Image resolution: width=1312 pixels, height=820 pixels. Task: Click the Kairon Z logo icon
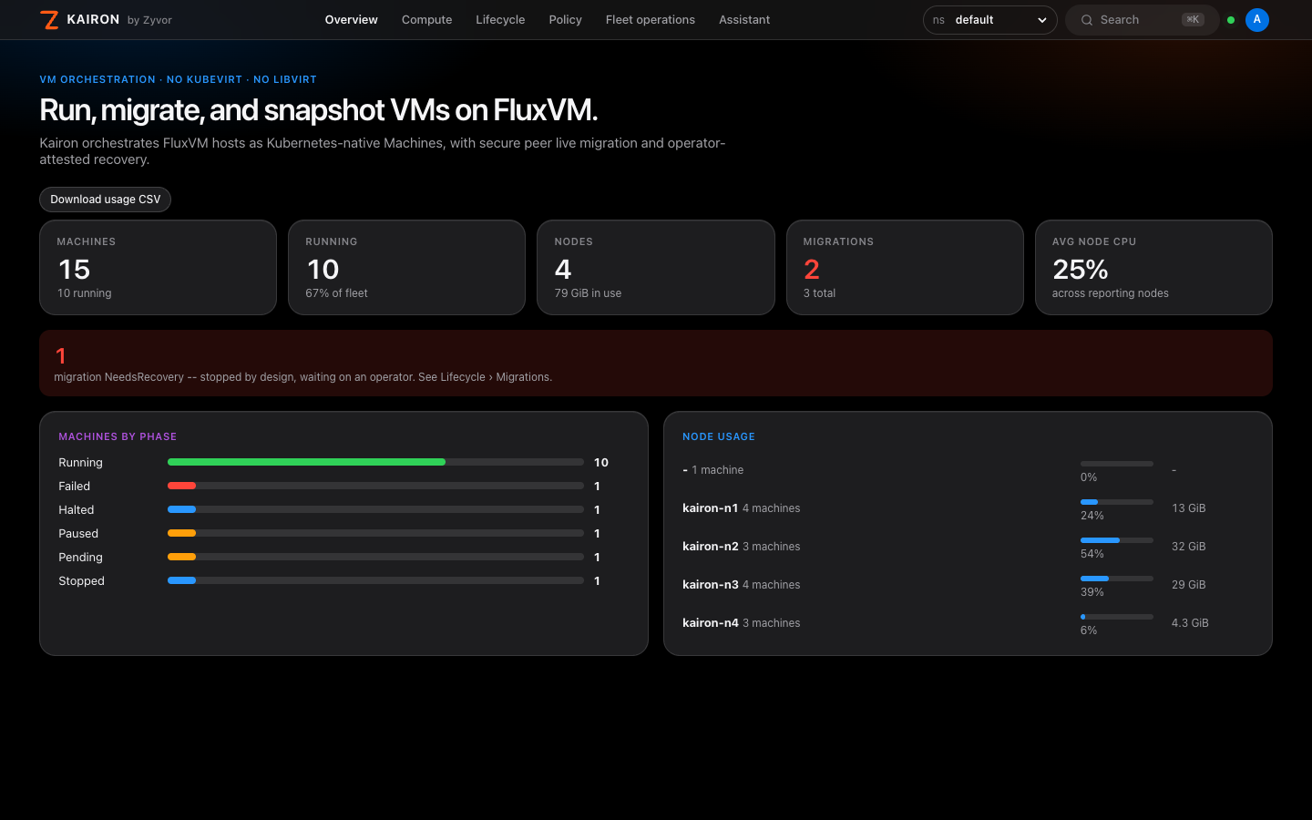[49, 20]
